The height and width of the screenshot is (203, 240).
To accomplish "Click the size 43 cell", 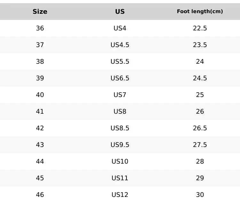I will 40,145.
